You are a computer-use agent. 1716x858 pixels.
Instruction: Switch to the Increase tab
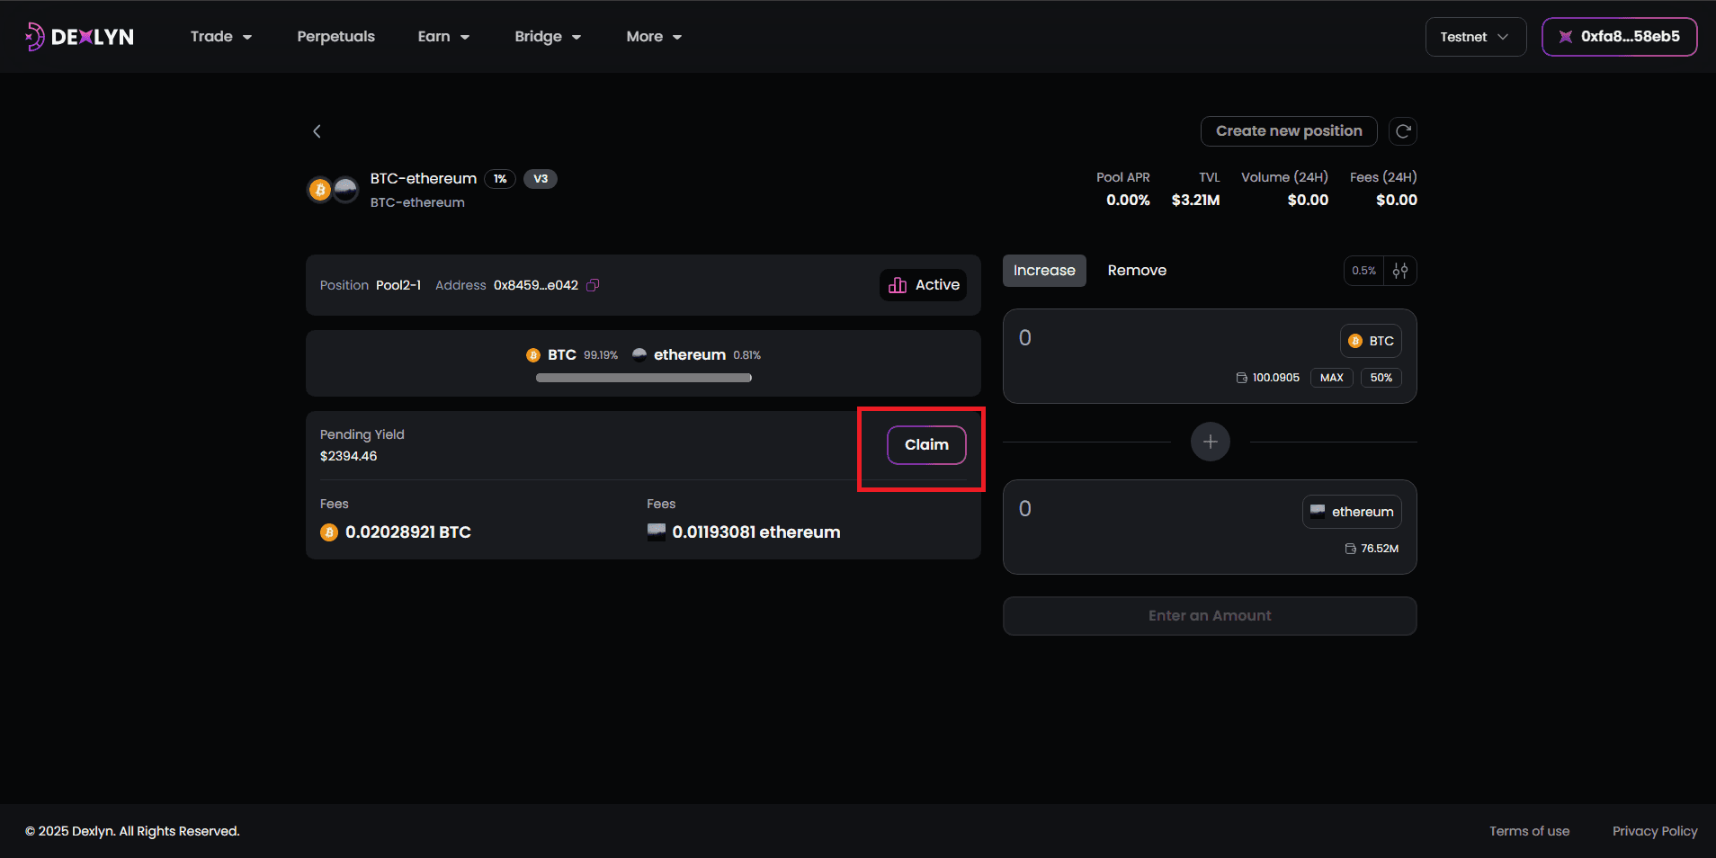click(x=1044, y=271)
